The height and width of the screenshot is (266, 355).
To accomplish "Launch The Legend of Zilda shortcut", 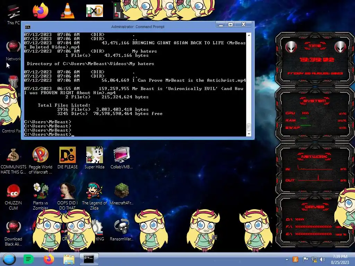I will pyautogui.click(x=94, y=196).
